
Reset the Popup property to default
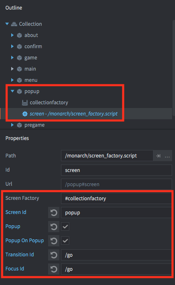click(x=53, y=227)
